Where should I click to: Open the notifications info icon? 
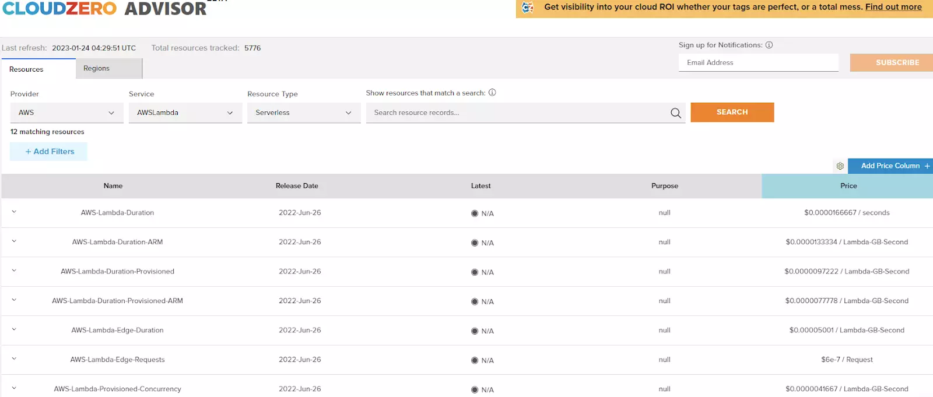769,45
